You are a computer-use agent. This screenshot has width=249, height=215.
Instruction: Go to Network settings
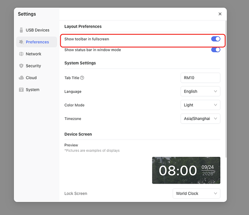(x=37, y=54)
